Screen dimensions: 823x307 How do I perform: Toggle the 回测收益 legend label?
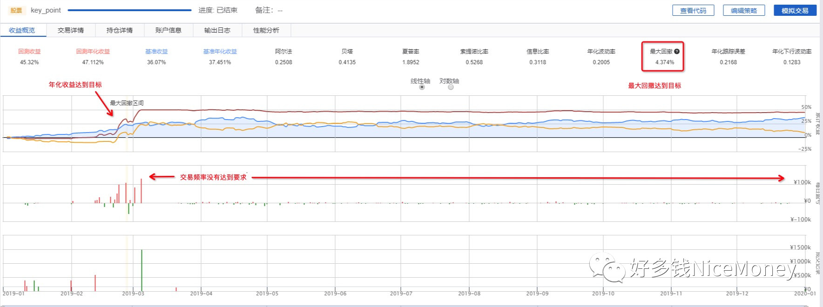[29, 52]
